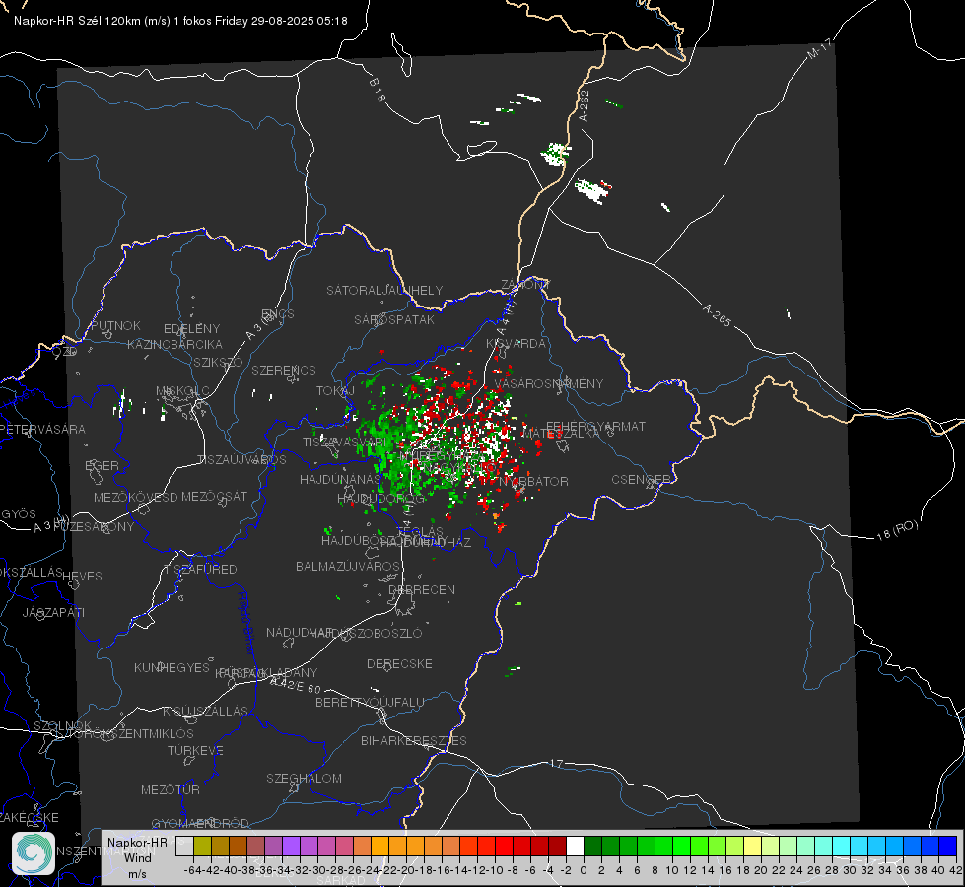Click the swirl logo icon at bottom-left

click(x=34, y=853)
